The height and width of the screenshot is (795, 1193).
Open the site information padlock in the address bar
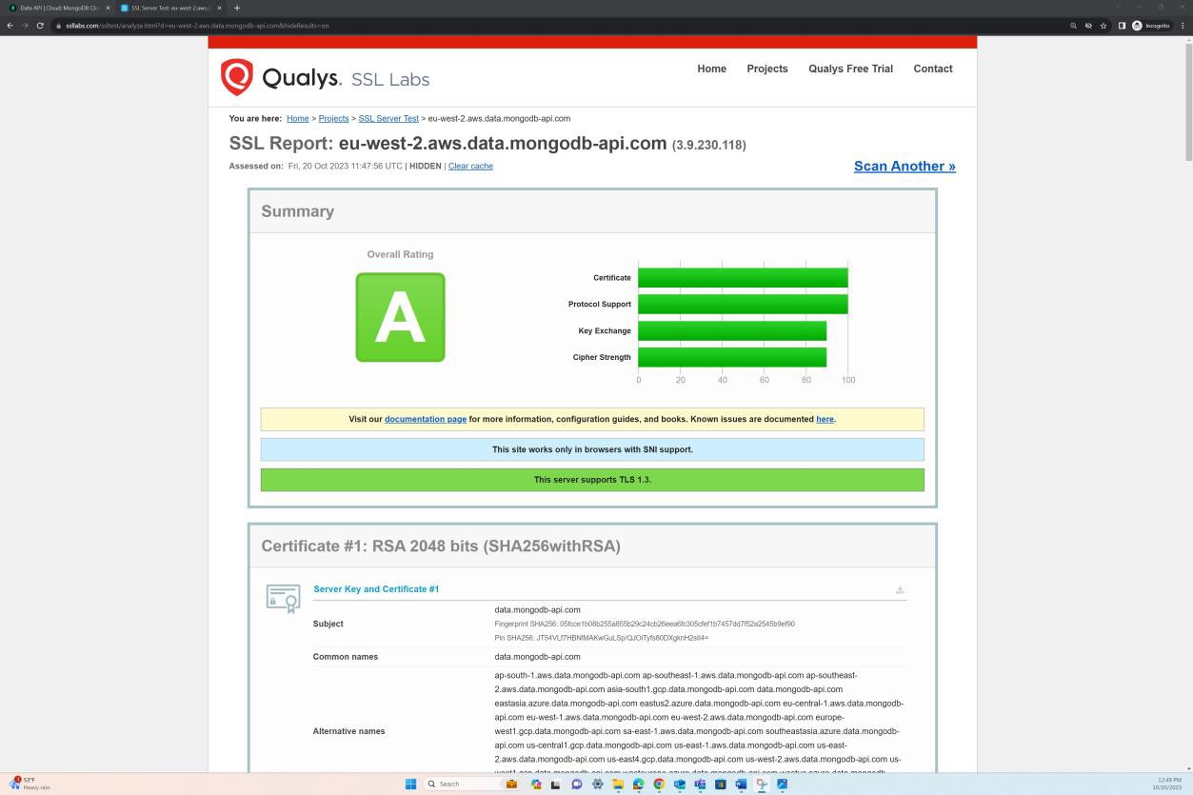tap(59, 26)
